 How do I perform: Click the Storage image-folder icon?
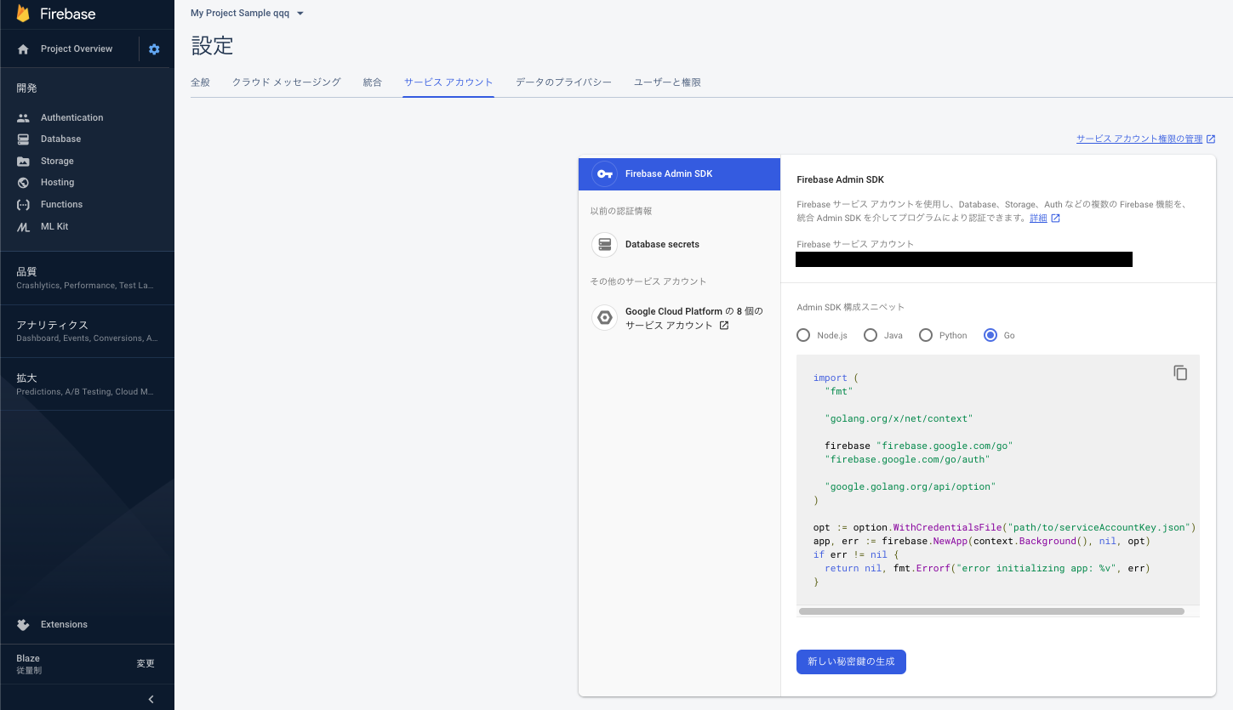click(23, 162)
